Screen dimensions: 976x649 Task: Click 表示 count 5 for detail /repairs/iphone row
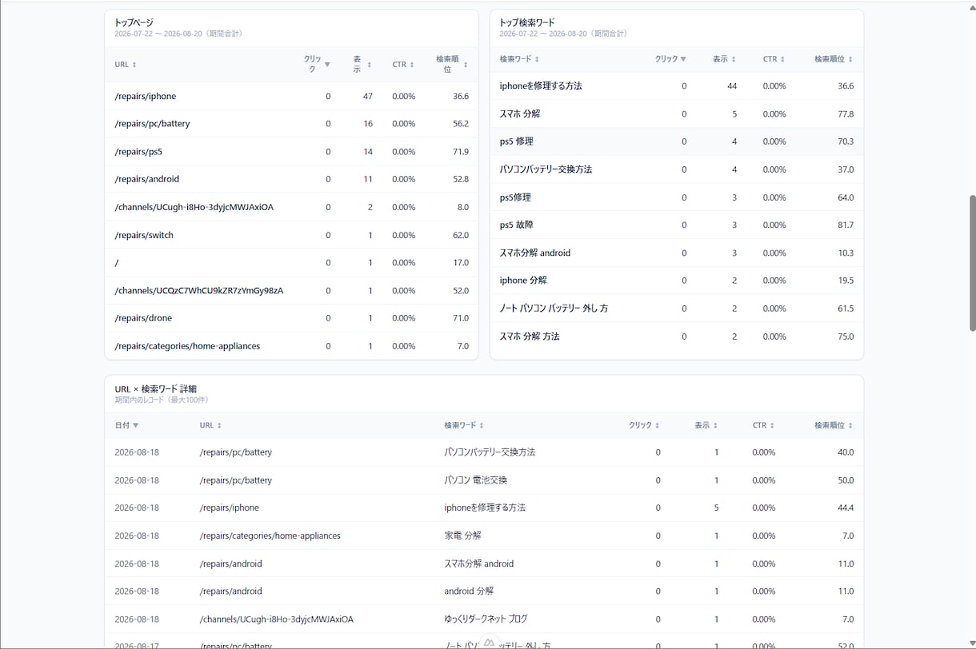[717, 508]
